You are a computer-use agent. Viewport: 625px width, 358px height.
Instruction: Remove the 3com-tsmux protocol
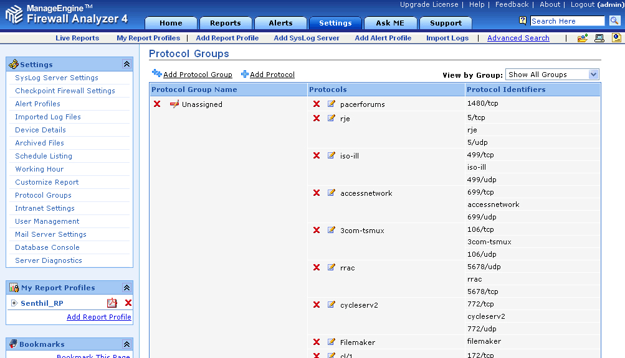point(317,230)
